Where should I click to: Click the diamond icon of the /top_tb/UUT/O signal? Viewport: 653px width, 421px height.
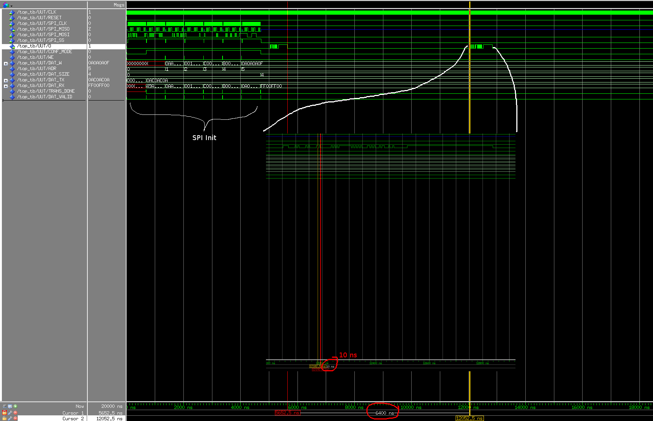pos(12,46)
